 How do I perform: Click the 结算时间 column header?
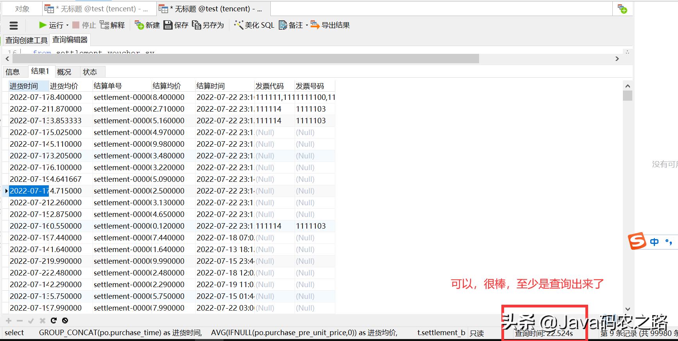[x=225, y=86]
